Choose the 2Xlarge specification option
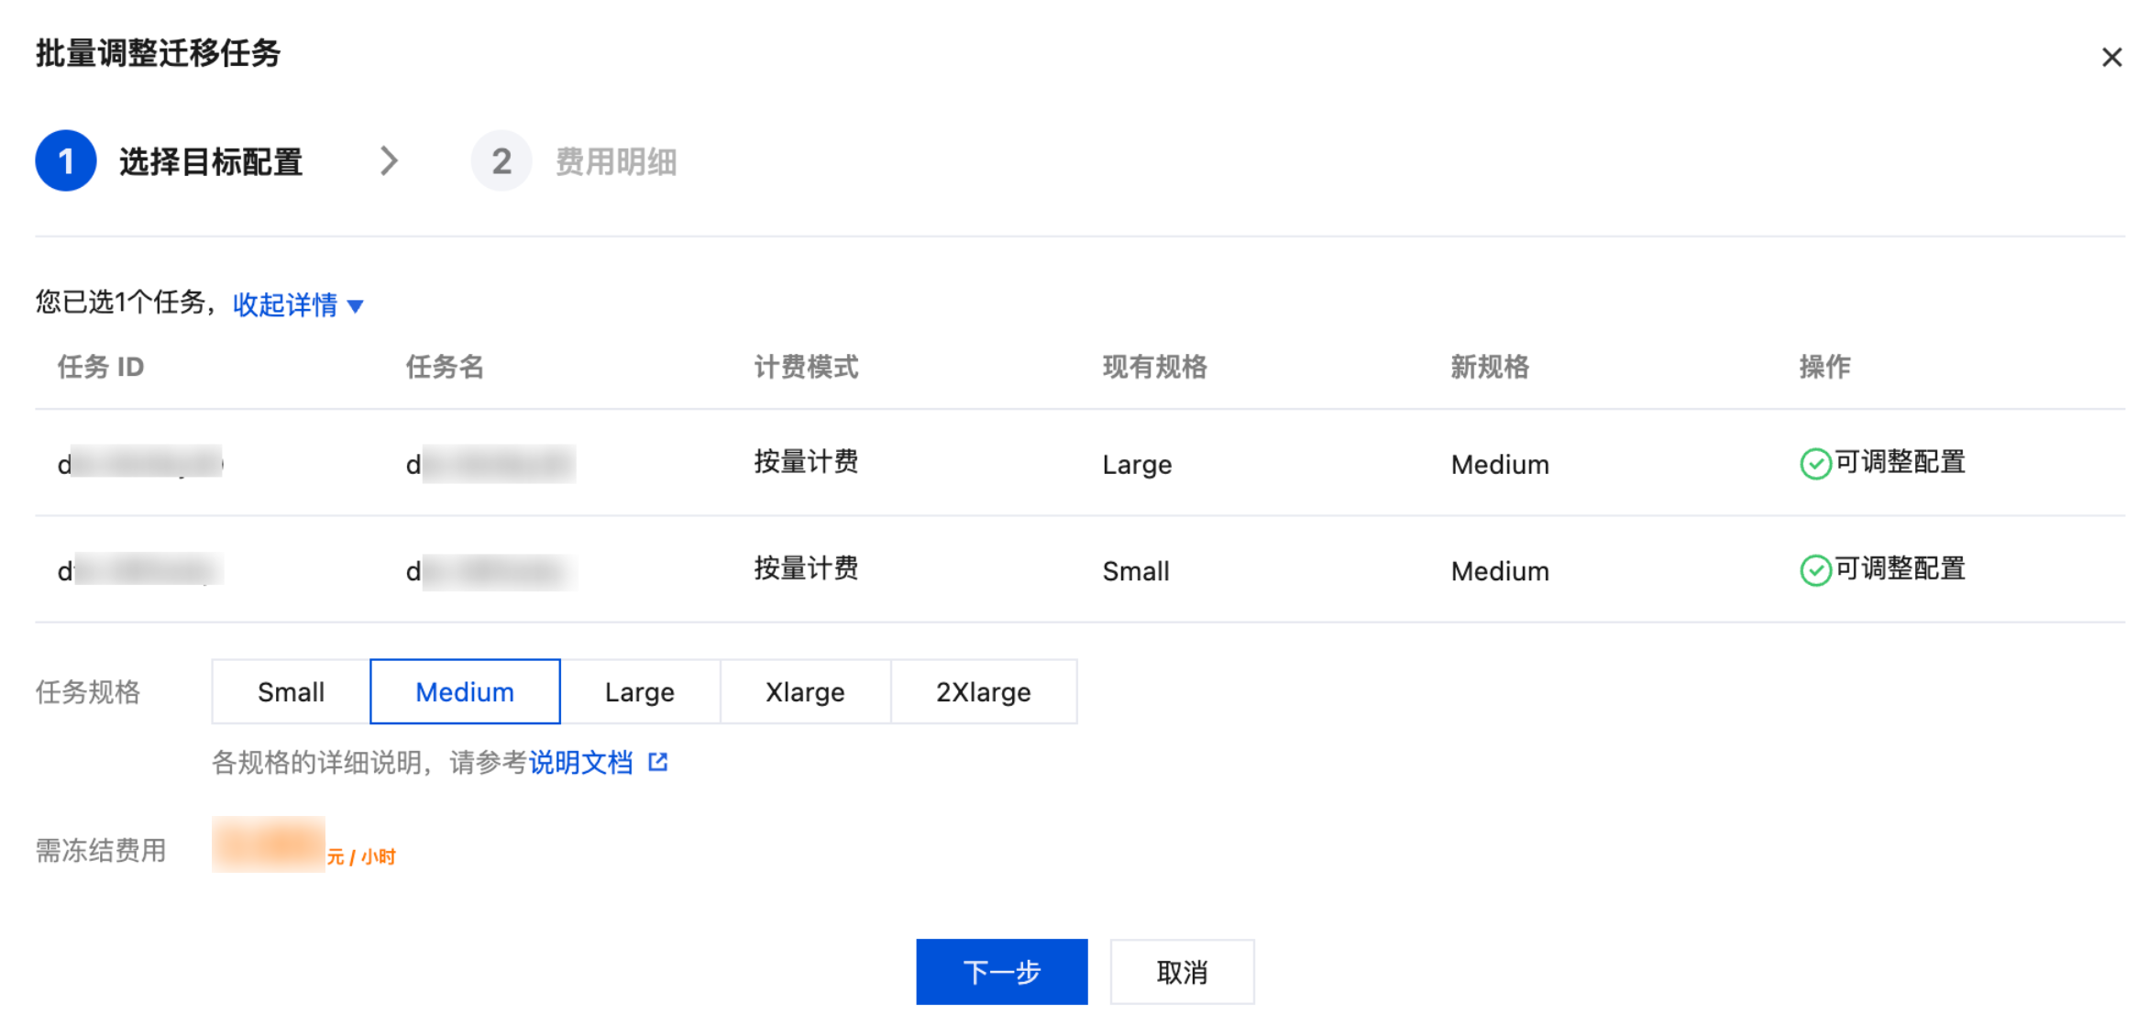 coord(983,692)
